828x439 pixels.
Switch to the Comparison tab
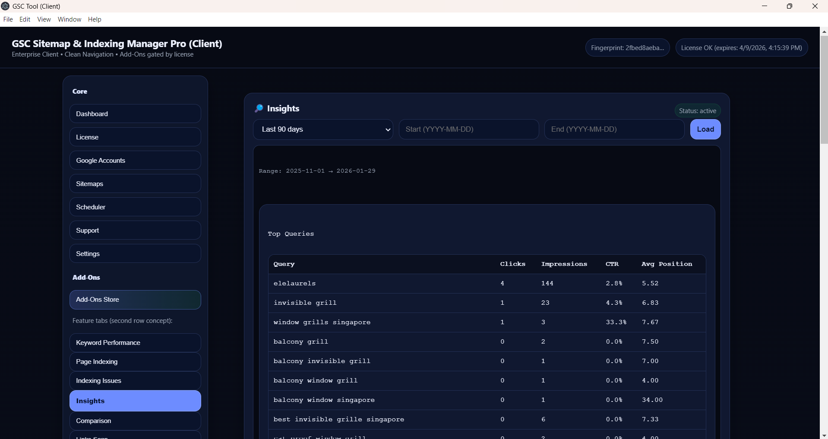click(135, 421)
